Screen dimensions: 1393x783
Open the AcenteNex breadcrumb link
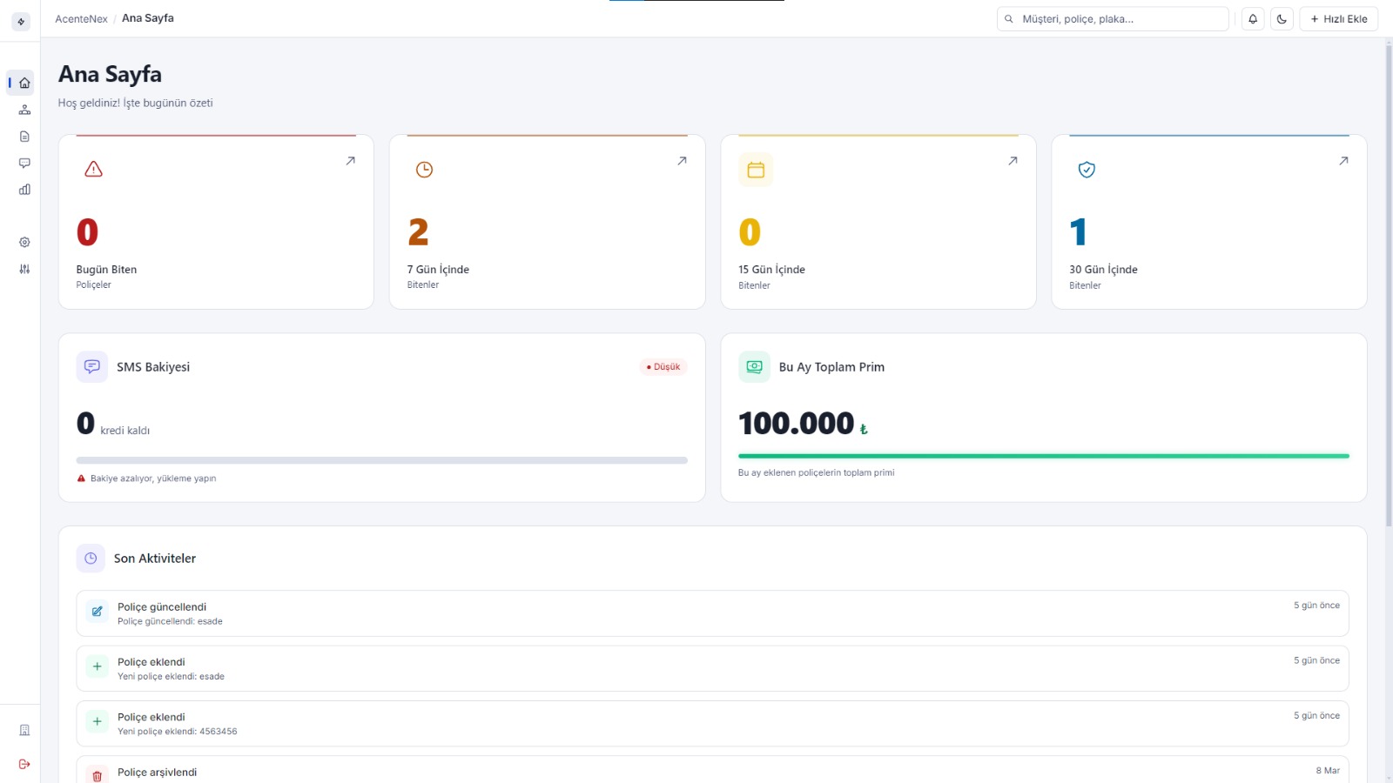pos(80,17)
